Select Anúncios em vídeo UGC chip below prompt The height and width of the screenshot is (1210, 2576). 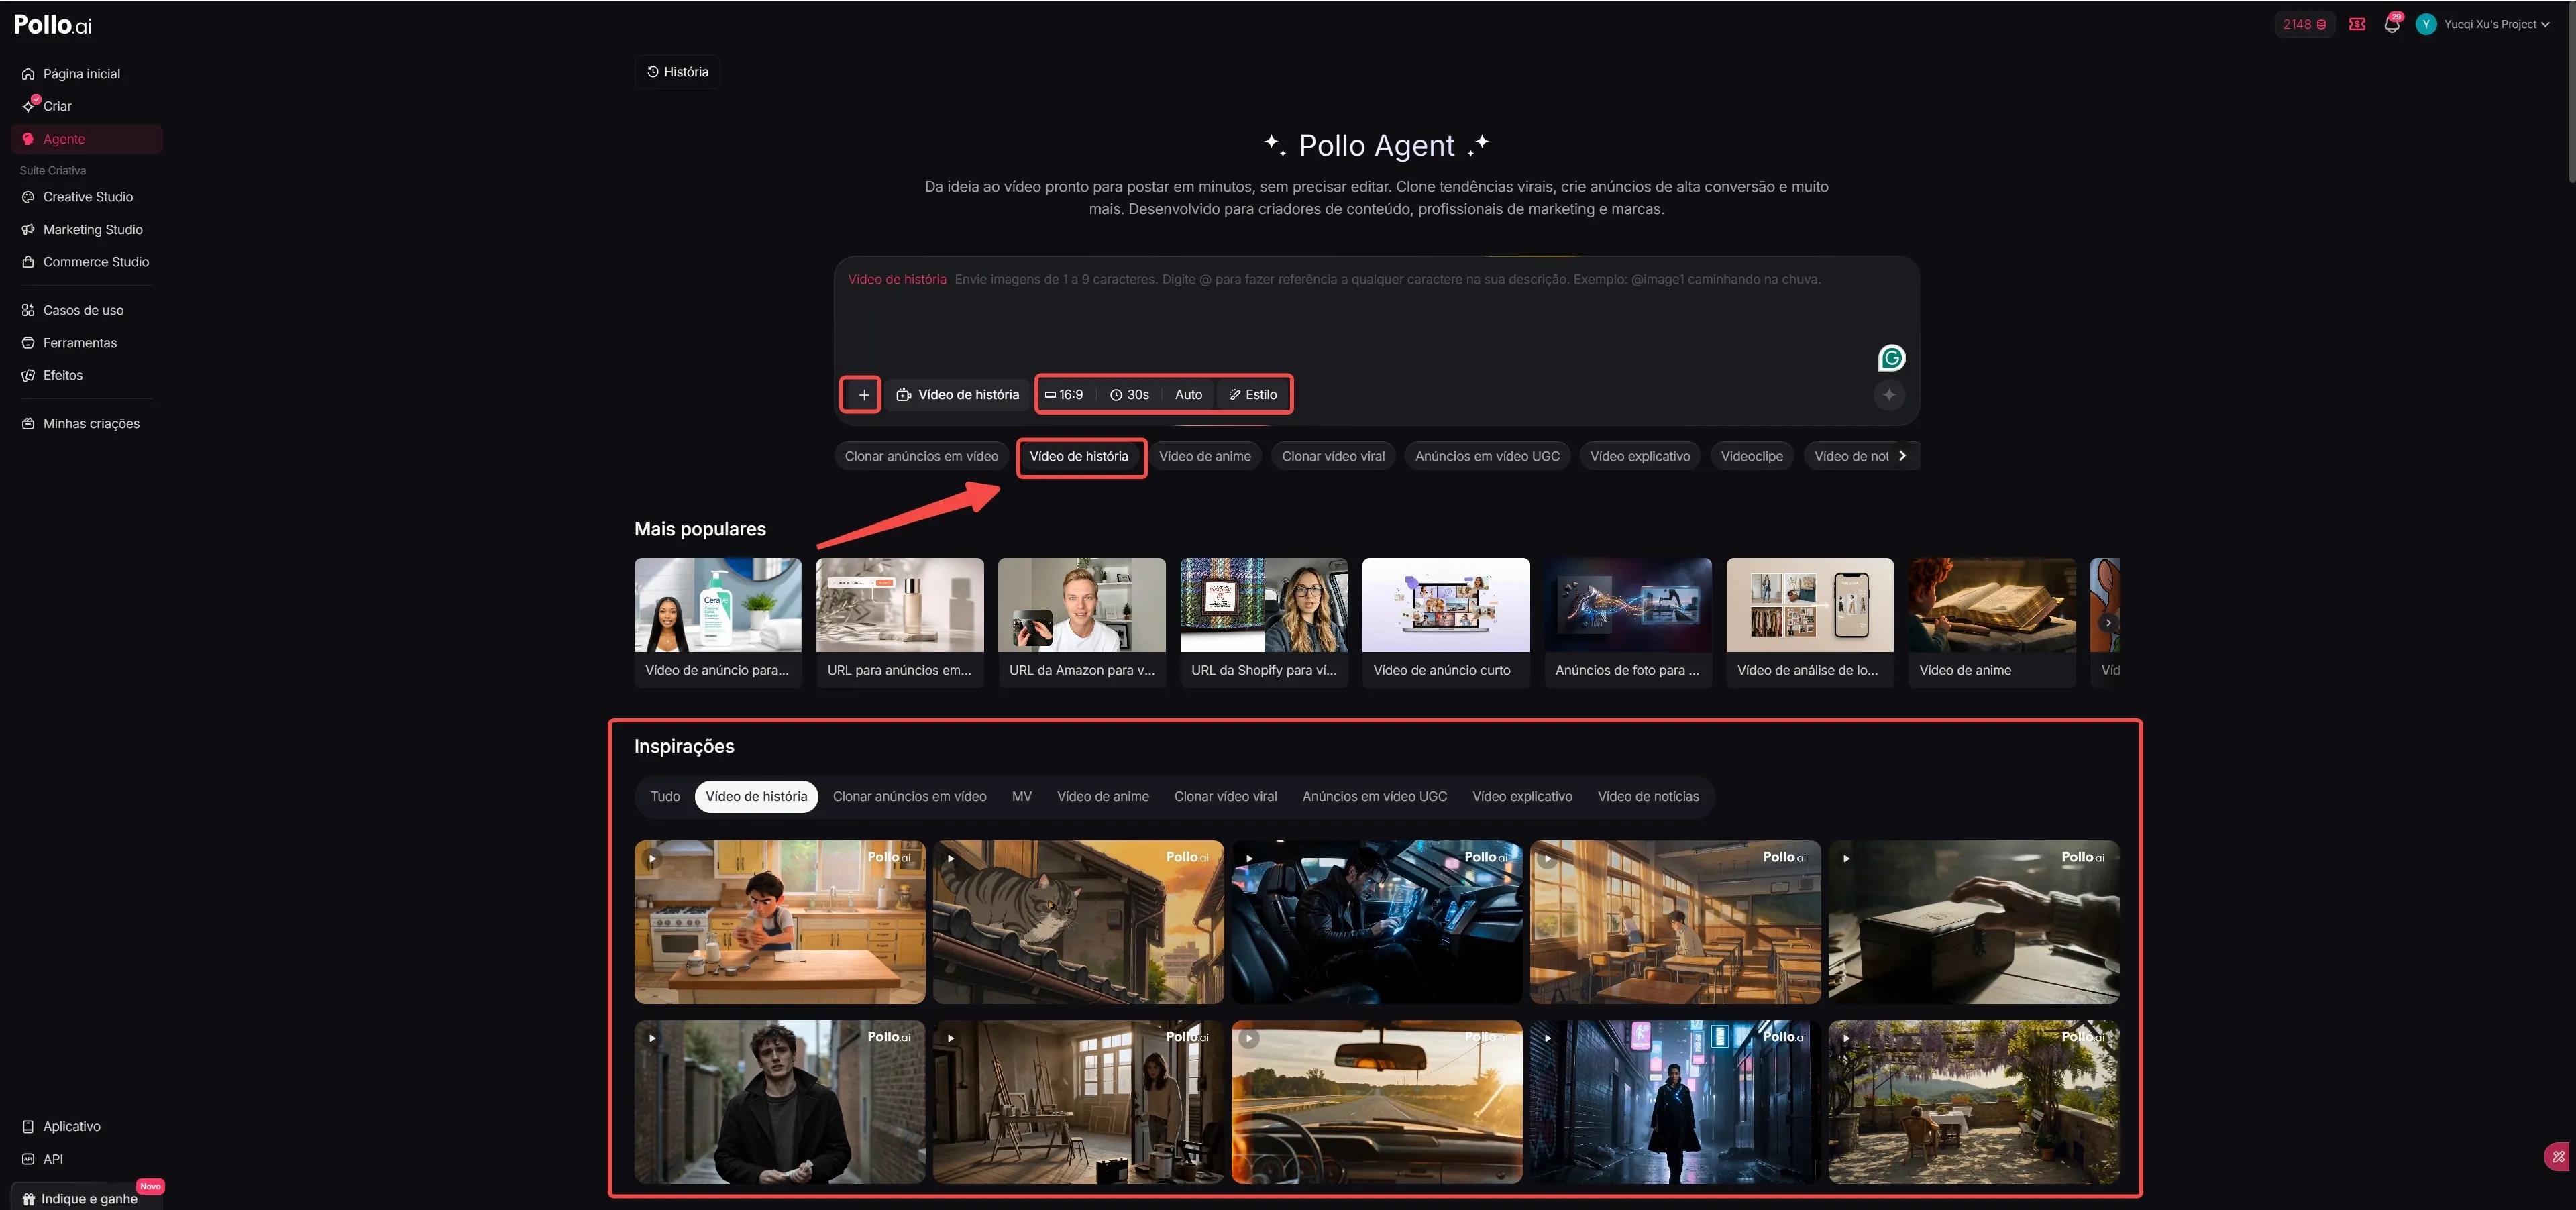coord(1487,457)
